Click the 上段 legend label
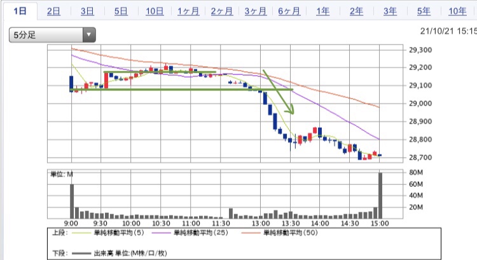The height and width of the screenshot is (260, 477). pos(60,233)
